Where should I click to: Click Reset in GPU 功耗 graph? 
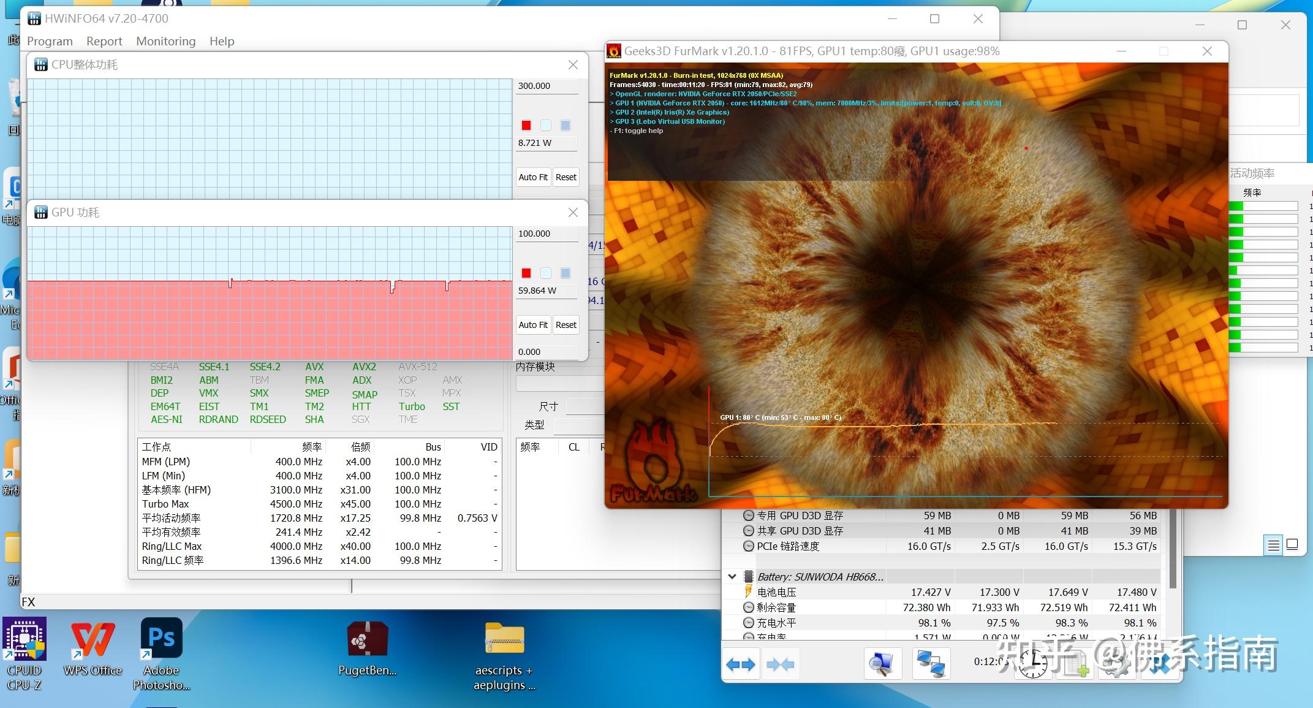tap(566, 325)
